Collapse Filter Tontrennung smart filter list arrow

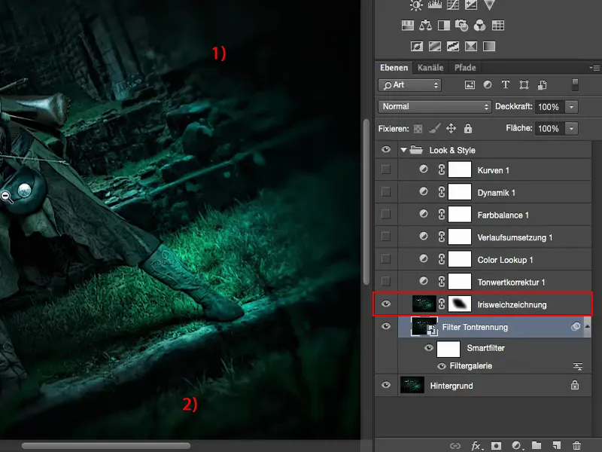(x=587, y=326)
